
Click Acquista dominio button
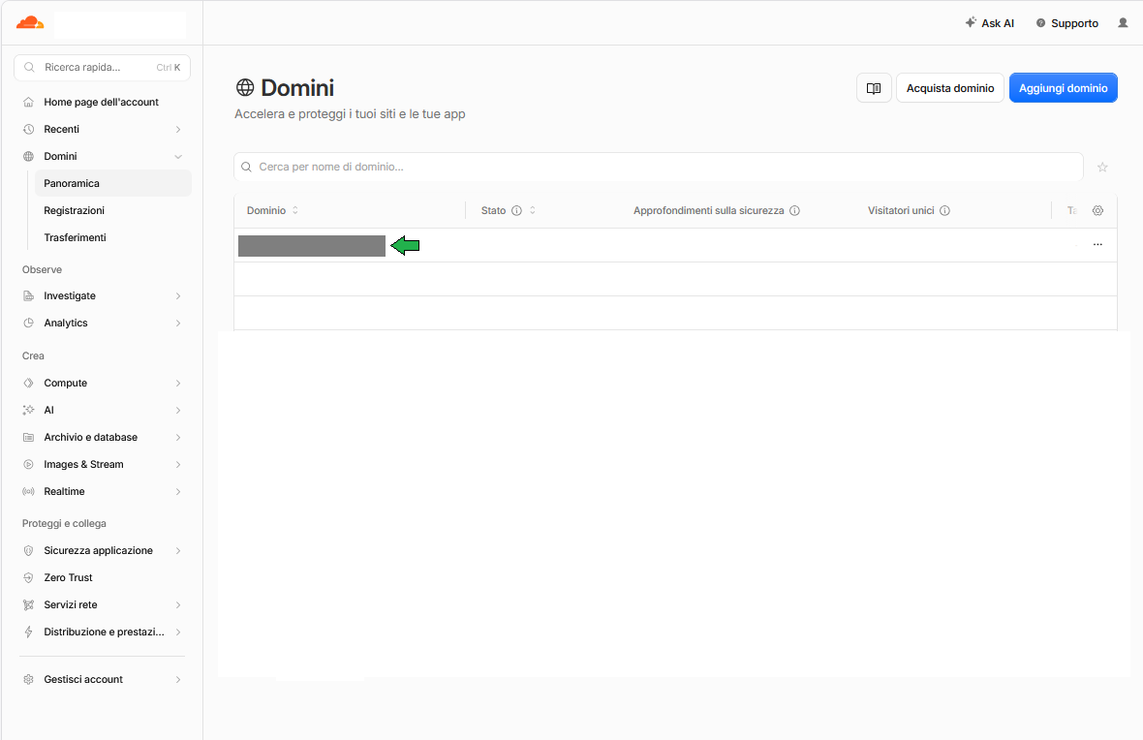(950, 88)
